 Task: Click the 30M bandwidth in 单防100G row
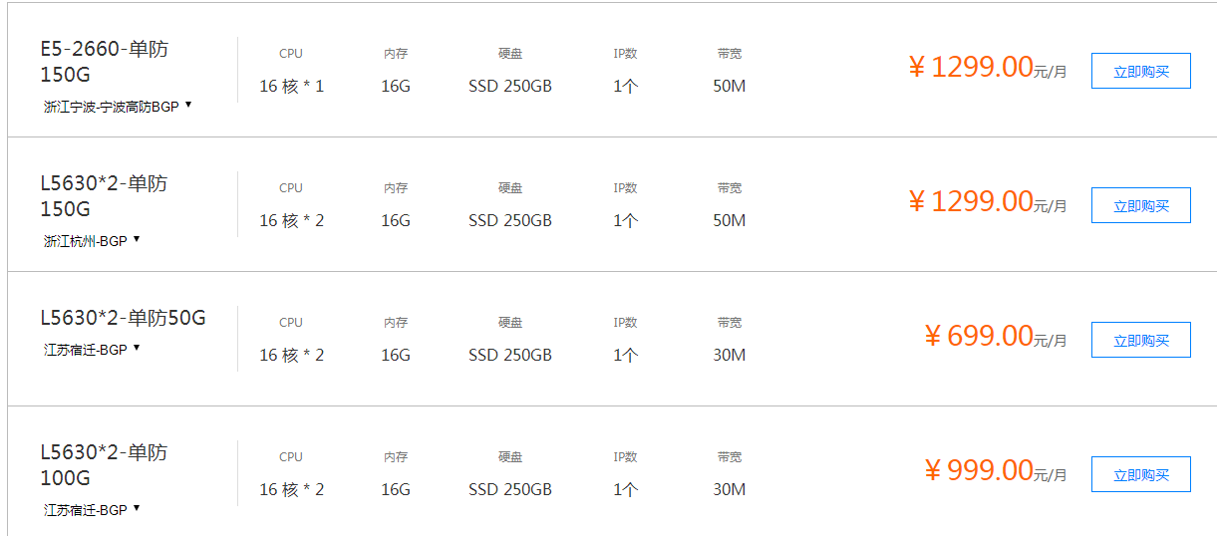pyautogui.click(x=729, y=489)
